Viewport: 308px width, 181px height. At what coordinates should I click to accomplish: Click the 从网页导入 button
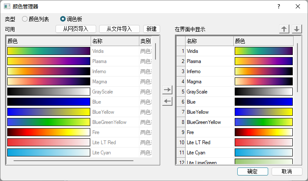coord(76,29)
